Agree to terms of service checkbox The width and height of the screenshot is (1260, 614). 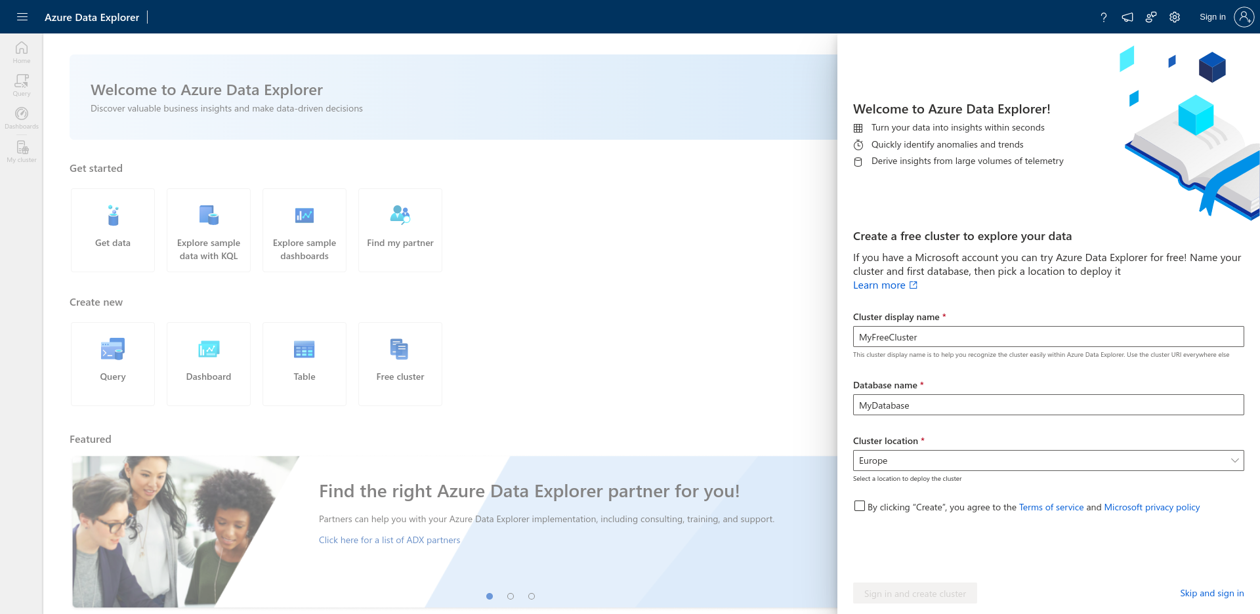click(x=860, y=506)
